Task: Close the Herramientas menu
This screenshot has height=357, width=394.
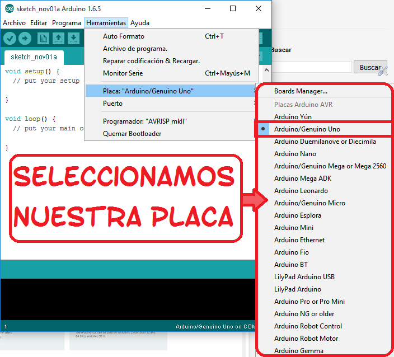Action: (x=106, y=23)
